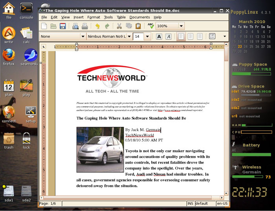
Task: Open the Insert menu
Action: click(79, 17)
